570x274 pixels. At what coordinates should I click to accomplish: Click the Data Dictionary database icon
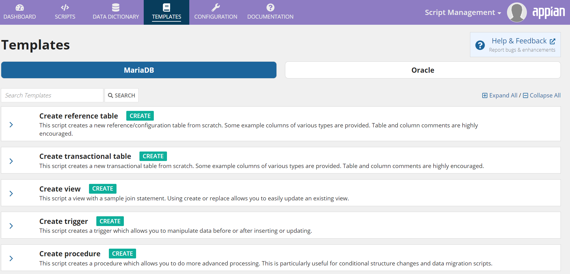tap(116, 8)
